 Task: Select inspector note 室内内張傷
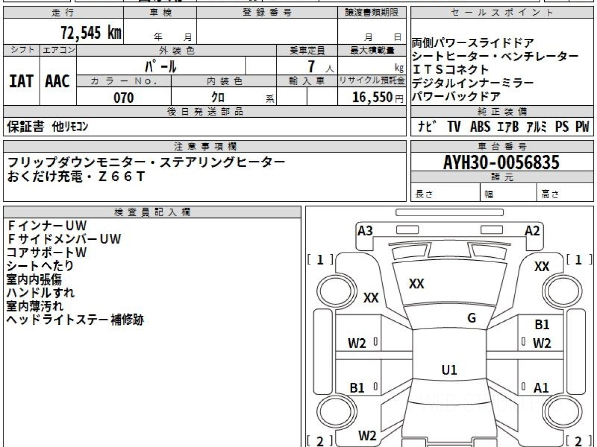[x=34, y=279]
